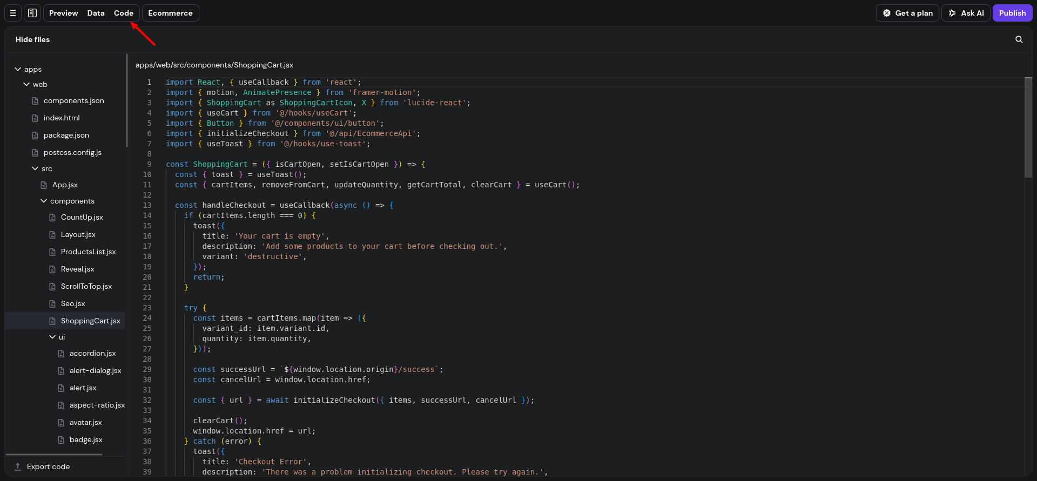The width and height of the screenshot is (1037, 481).
Task: Click the file icon beside alert-dialog.jsx
Action: point(61,371)
